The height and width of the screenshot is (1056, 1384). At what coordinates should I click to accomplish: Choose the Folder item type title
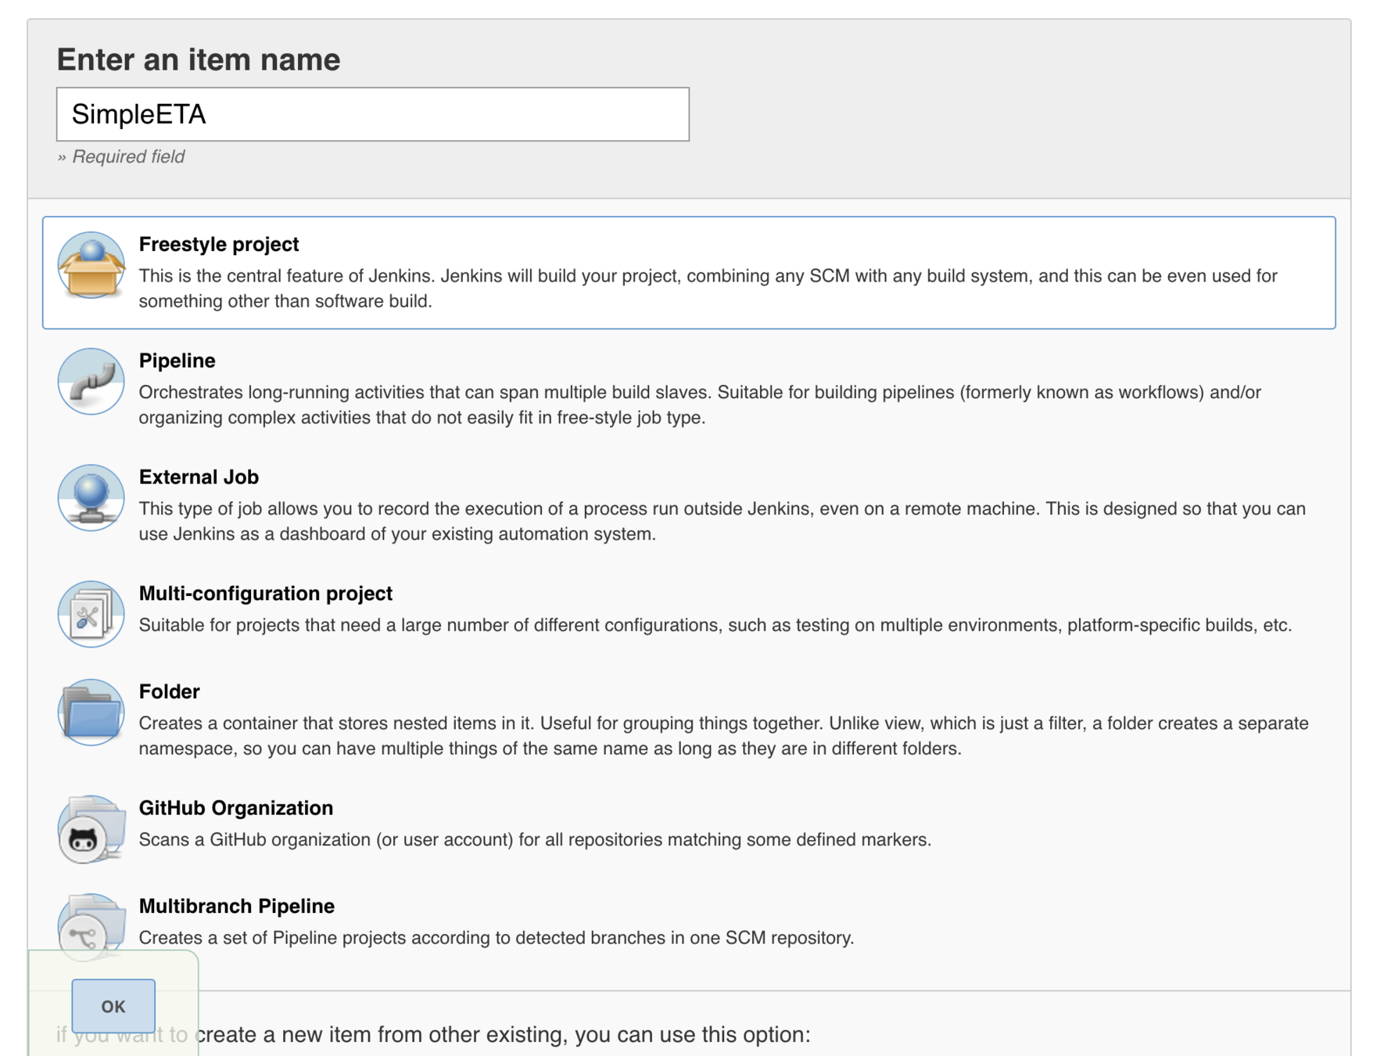point(170,691)
